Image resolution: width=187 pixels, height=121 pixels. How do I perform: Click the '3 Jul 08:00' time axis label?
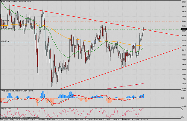click(x=107, y=120)
